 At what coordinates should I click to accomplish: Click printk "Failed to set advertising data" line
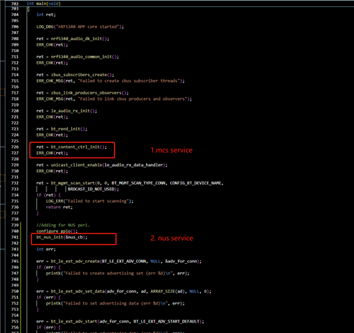click(115, 303)
